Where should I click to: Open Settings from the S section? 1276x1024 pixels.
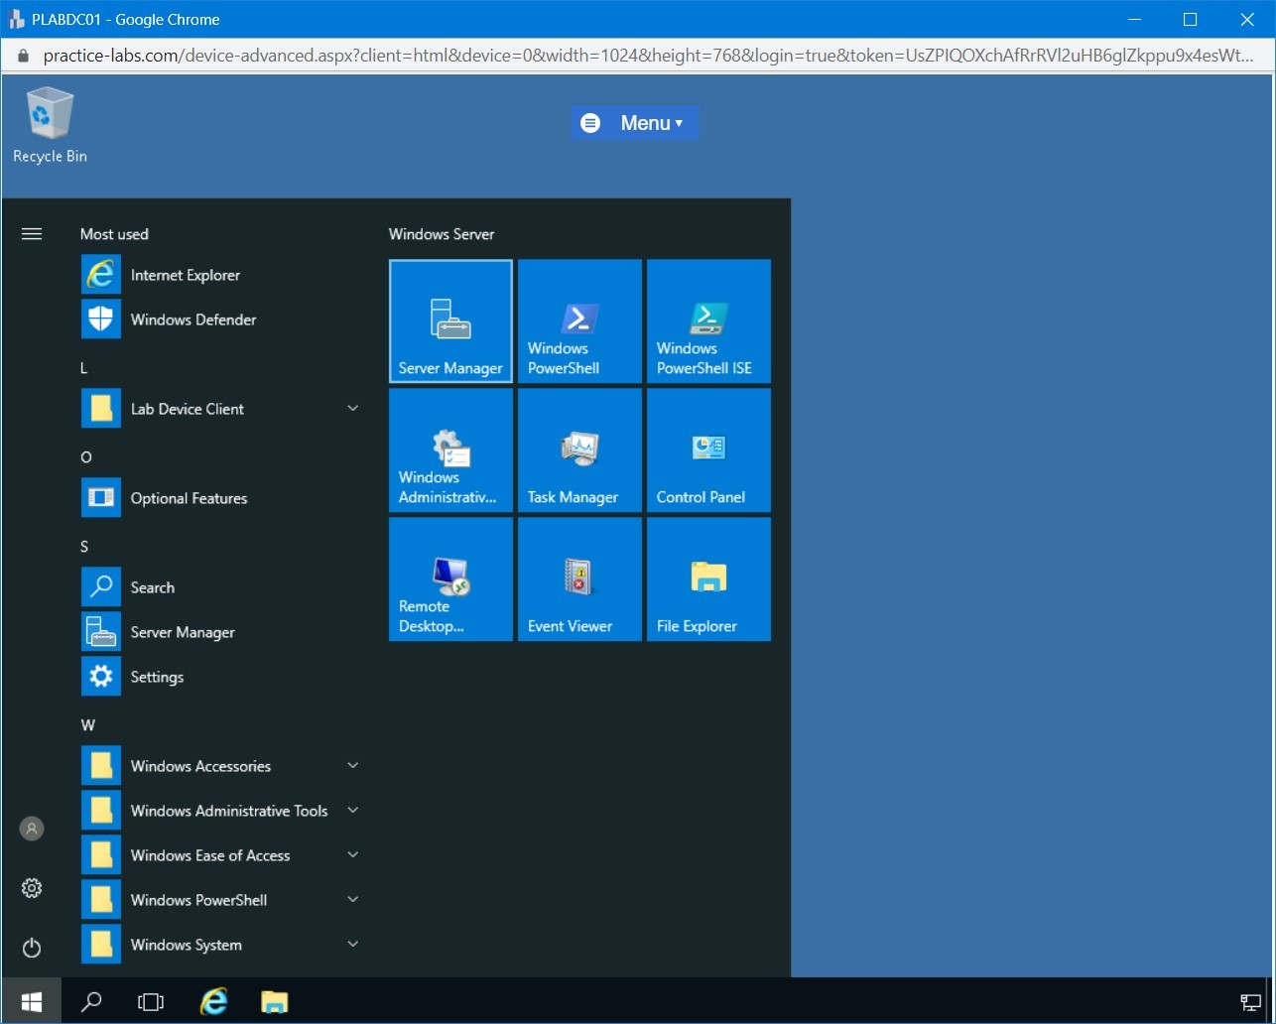pos(220,677)
